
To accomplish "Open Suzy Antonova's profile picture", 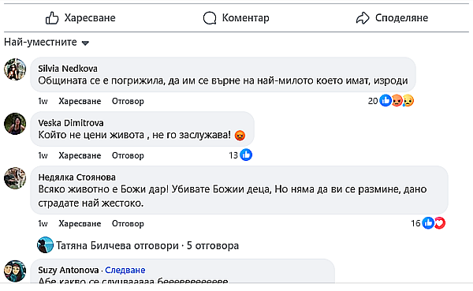I will point(15,271).
